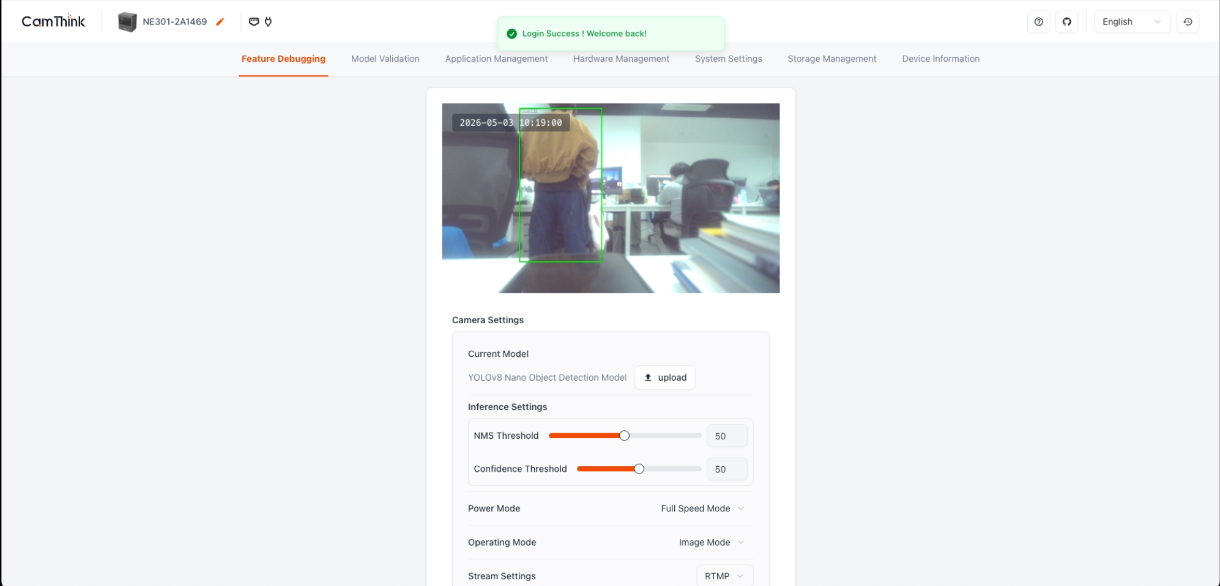Viewport: 1220px width, 586px height.
Task: Open help via question mark icon
Action: (x=1038, y=22)
